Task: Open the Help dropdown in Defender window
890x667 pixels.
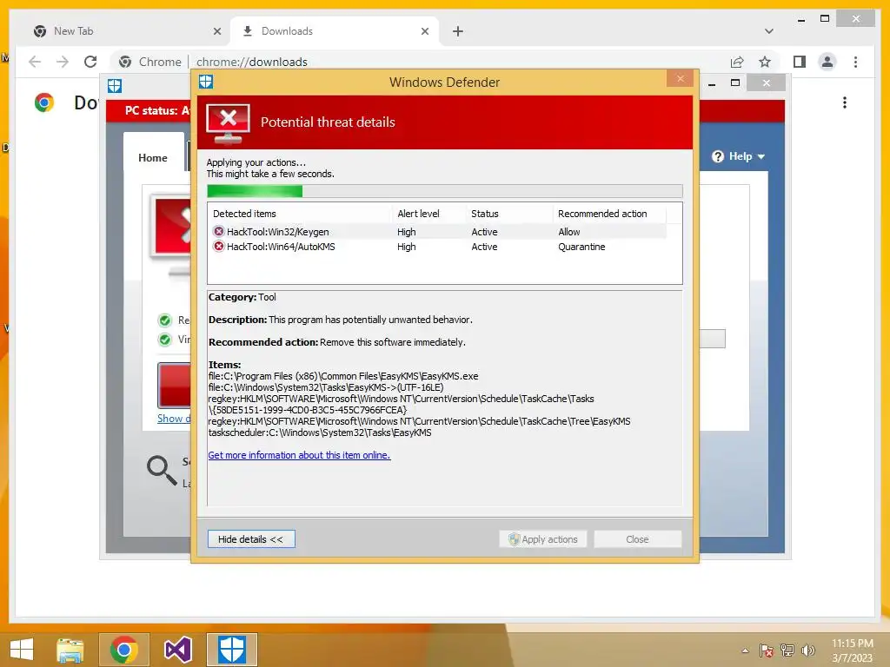Action: [739, 156]
